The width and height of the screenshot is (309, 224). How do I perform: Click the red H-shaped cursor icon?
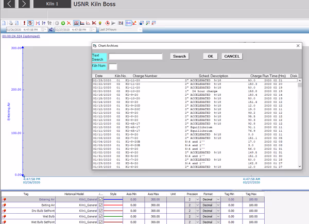click(38, 23)
